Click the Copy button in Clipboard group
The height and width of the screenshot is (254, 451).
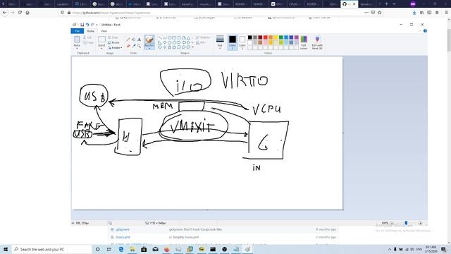point(88,42)
